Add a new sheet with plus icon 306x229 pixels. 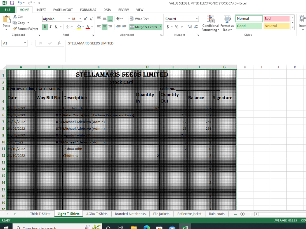pos(242,214)
